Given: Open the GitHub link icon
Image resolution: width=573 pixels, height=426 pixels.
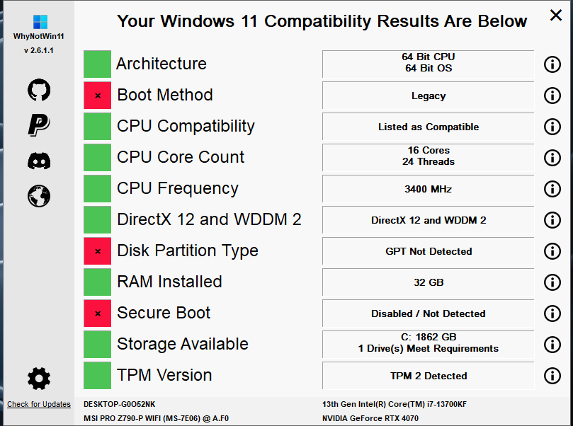Looking at the screenshot, I should (39, 90).
